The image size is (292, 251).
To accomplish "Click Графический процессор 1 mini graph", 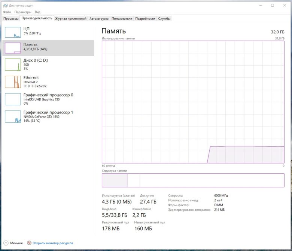I will 13,117.
